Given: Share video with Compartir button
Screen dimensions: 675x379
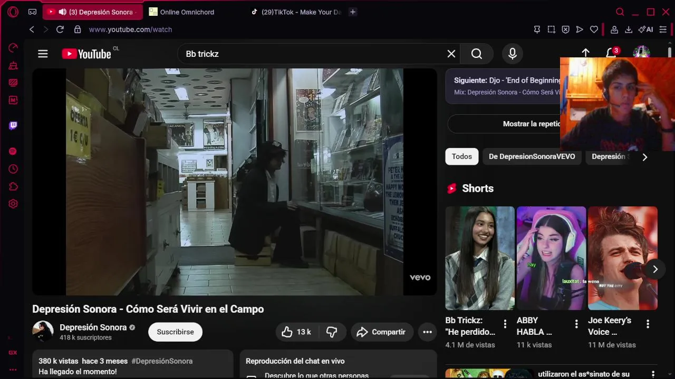Looking at the screenshot, I should pyautogui.click(x=382, y=332).
